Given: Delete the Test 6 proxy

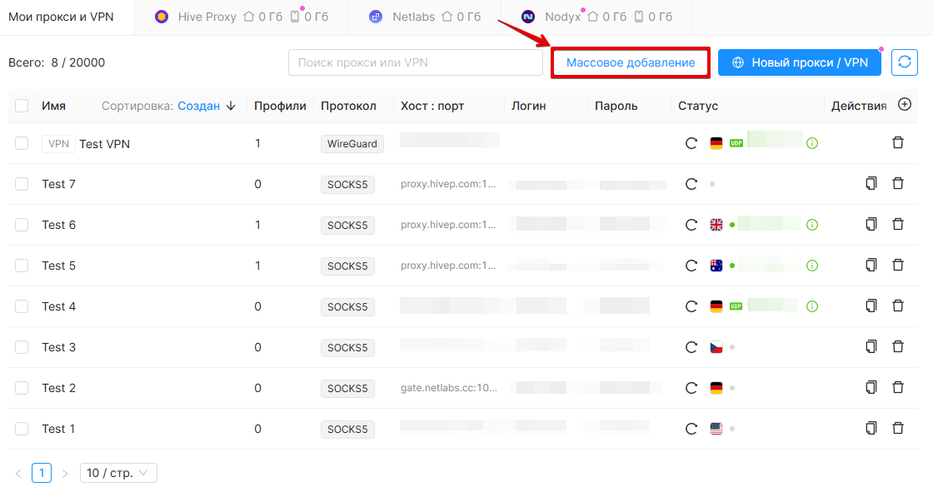Looking at the screenshot, I should tap(898, 224).
